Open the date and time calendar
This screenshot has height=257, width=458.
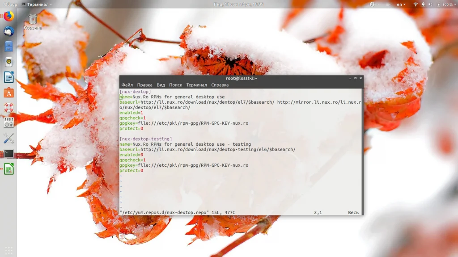[238, 4]
